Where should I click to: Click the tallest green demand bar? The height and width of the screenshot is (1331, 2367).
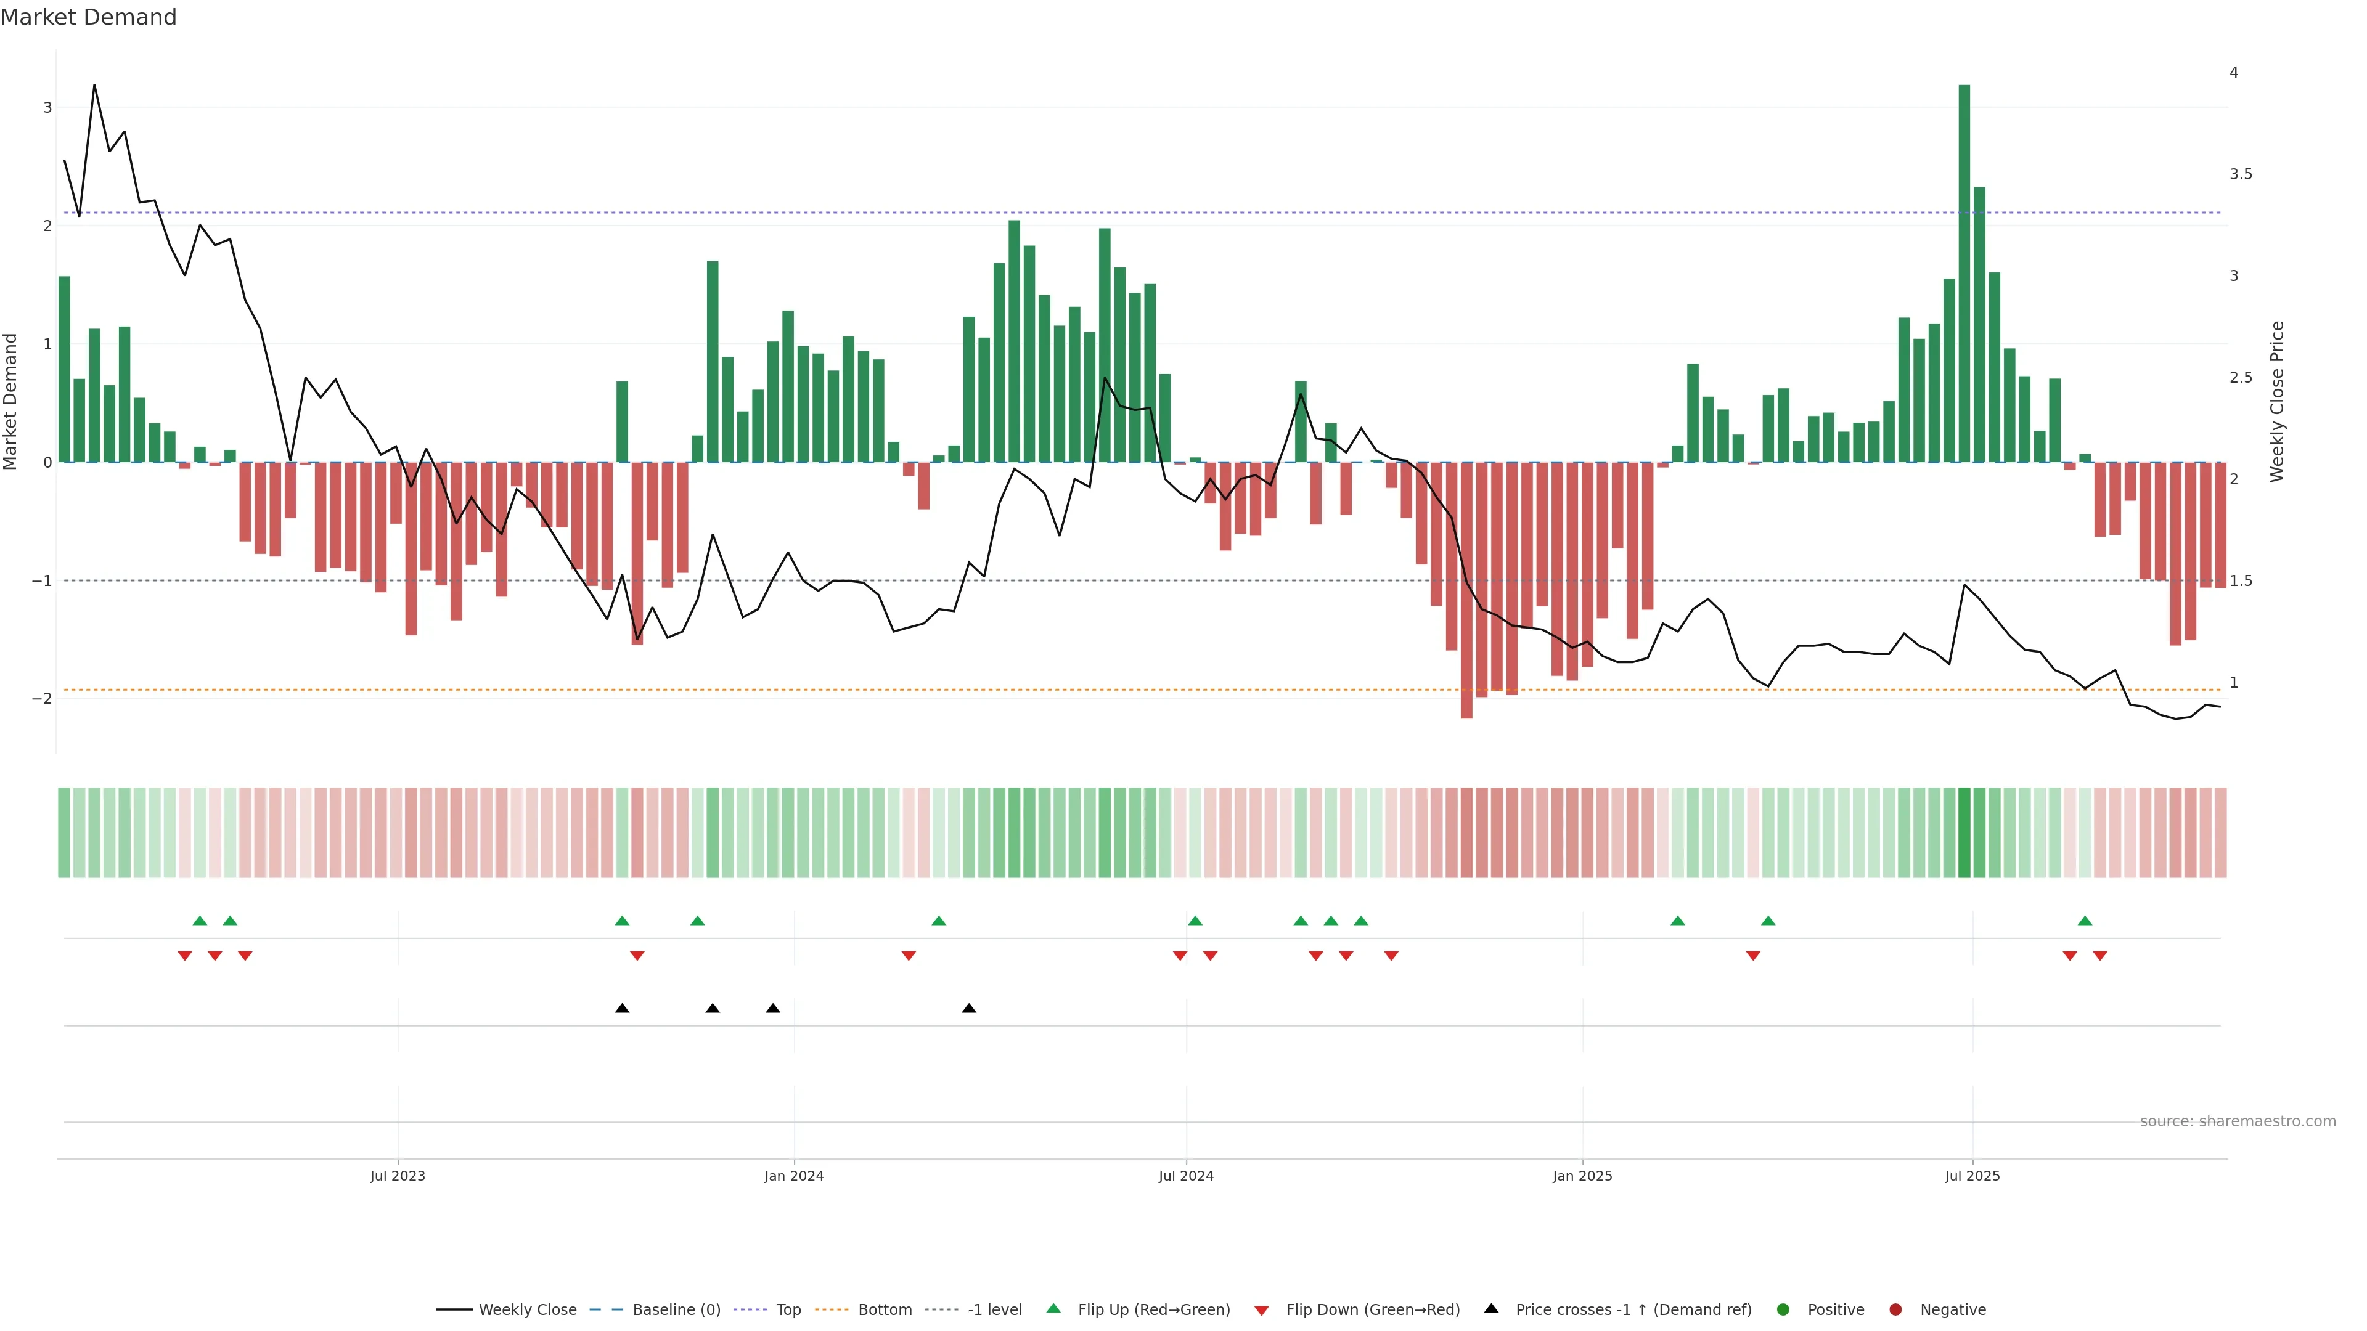(x=1964, y=275)
